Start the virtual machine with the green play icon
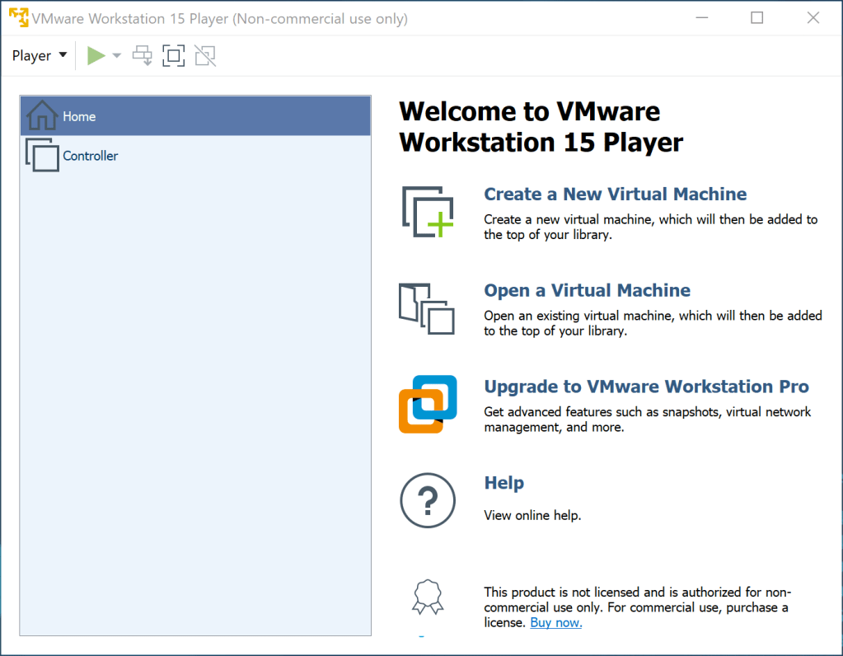 pyautogui.click(x=95, y=55)
